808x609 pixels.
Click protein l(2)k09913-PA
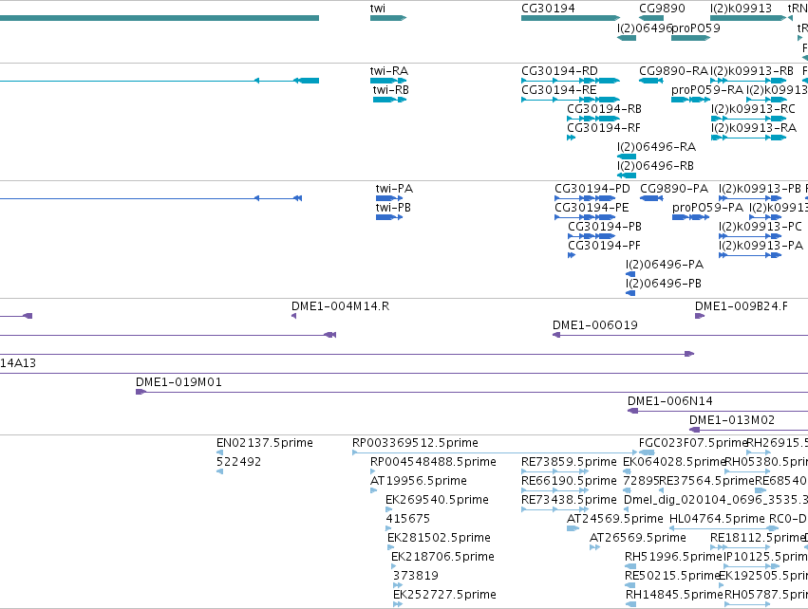[x=750, y=255]
